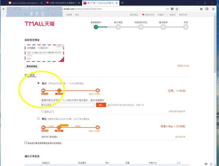
Task: Switch to the second Tmall product tab
Action: pyautogui.click(x=63, y=3)
